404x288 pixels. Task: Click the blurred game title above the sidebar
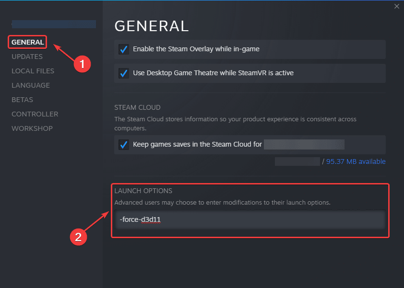pyautogui.click(x=54, y=23)
